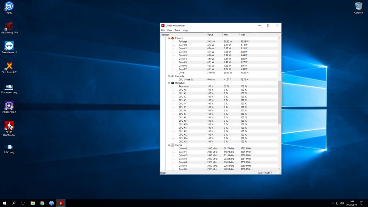Open File Explorer from the taskbar
Image resolution: width=368 pixels, height=207 pixels.
33,203
